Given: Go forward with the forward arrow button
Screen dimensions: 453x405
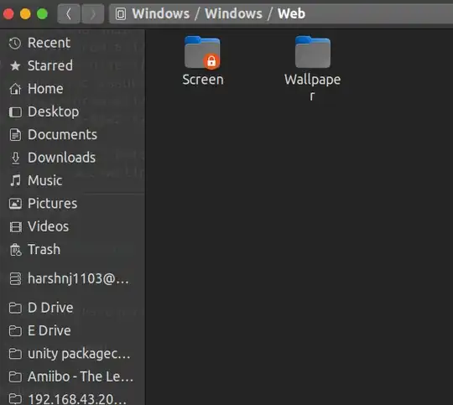Looking at the screenshot, I should [92, 14].
